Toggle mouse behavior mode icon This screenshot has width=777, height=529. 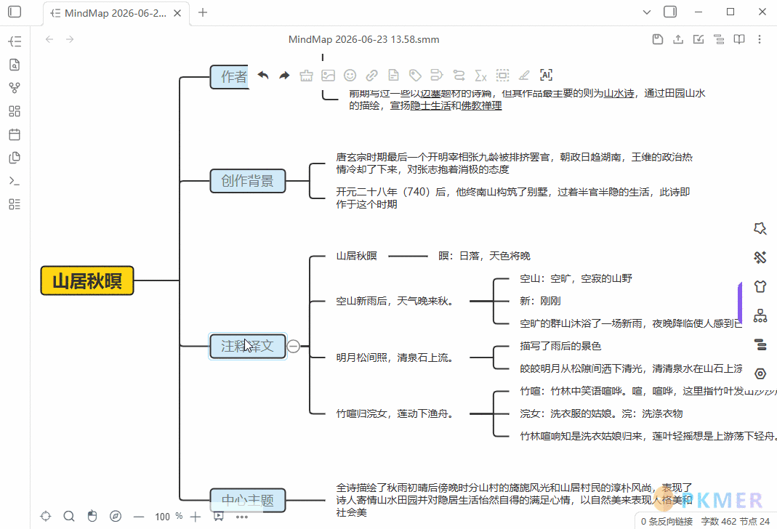92,516
